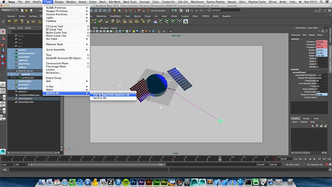Open Bezier Curve Tool options box
This screenshot has height=187, width=332.
88,33
